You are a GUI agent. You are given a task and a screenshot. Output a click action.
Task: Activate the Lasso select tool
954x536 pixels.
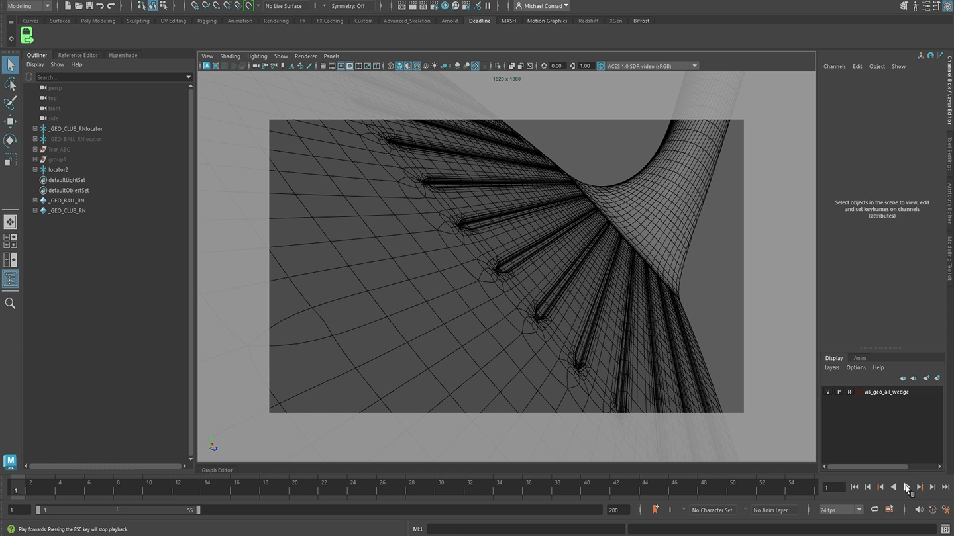(x=10, y=84)
